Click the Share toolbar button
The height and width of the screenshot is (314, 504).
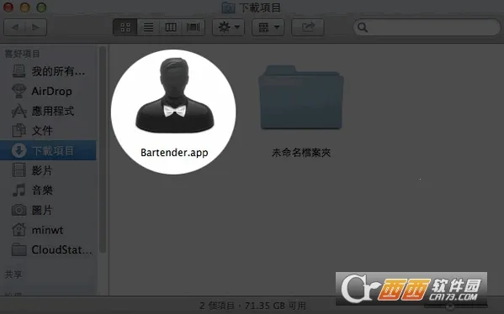click(308, 27)
